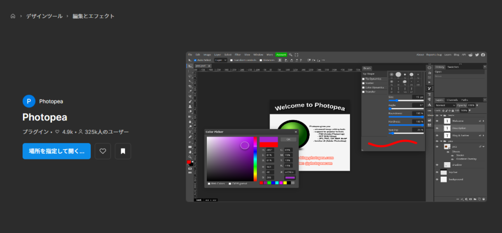The width and height of the screenshot is (502, 233).
Task: Select the Brush tool in toolbar
Action: [x=190, y=102]
